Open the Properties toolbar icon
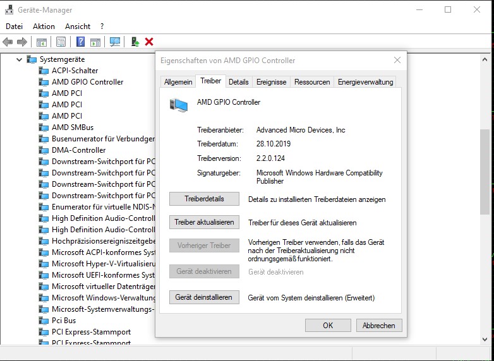This screenshot has width=494, height=361. (61, 42)
